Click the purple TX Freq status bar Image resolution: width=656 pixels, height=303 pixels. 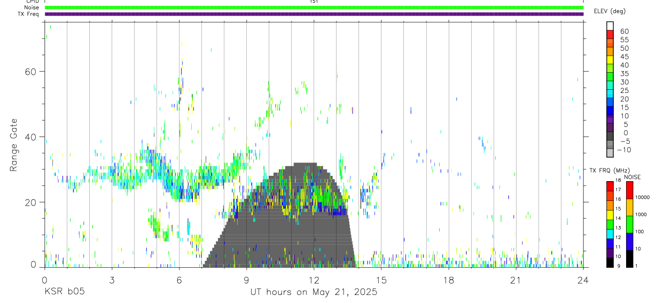314,14
